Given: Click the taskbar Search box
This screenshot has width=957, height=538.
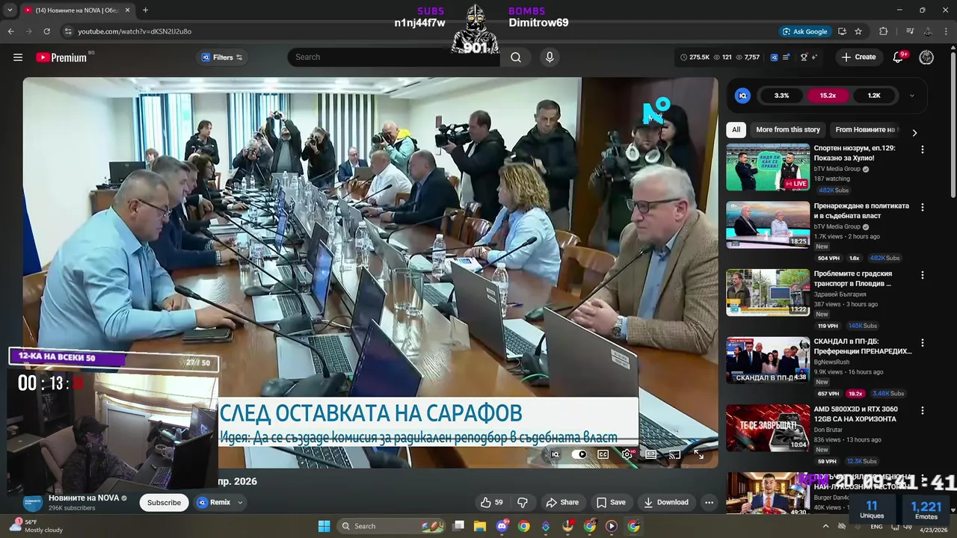Looking at the screenshot, I should [x=391, y=526].
